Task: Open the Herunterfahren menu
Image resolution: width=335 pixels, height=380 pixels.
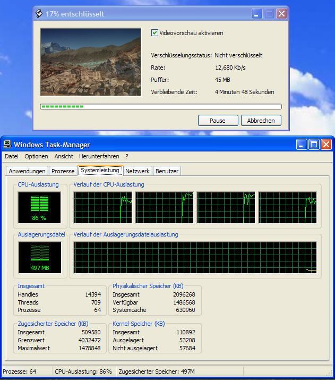Action: click(99, 156)
